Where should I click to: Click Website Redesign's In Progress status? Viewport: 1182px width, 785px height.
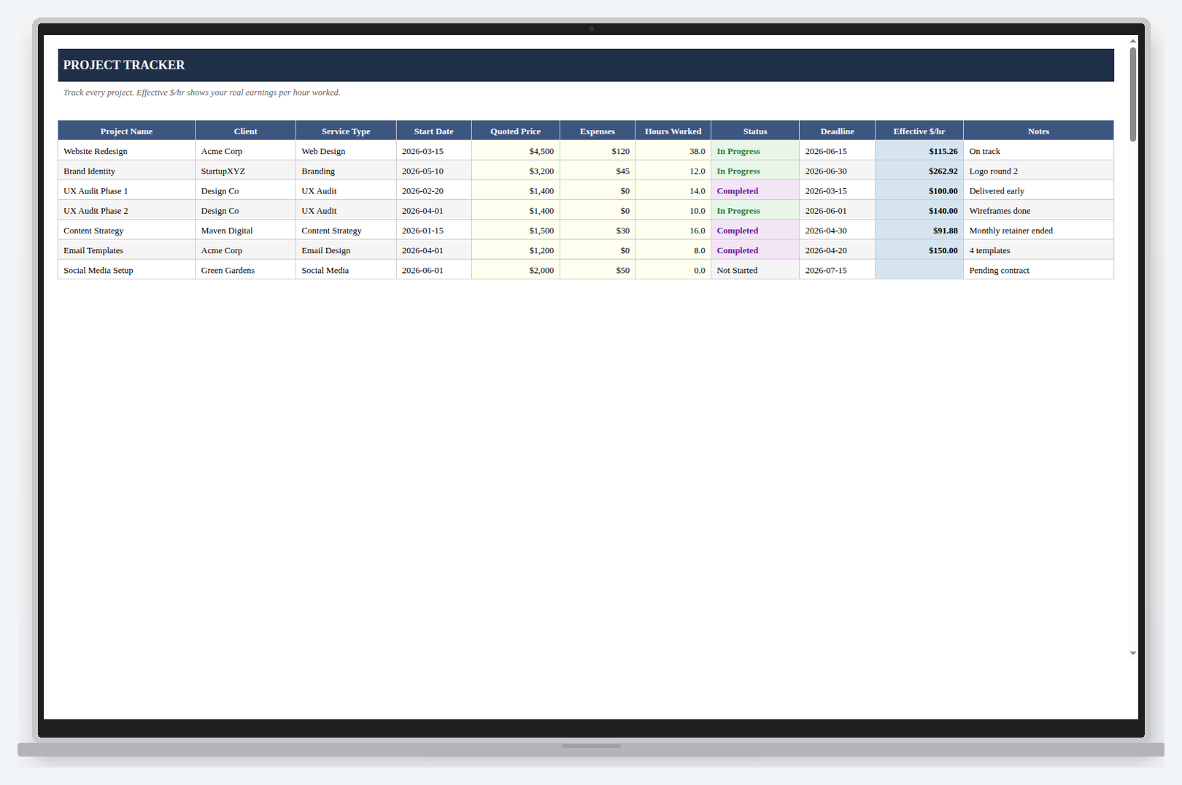tap(755, 151)
